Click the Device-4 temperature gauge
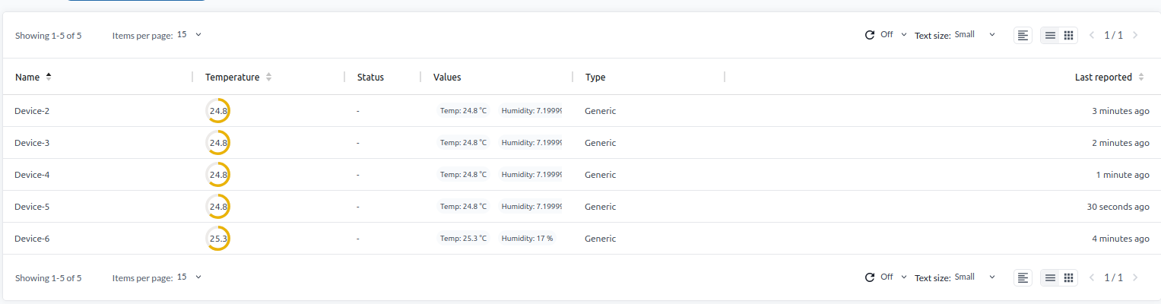Image resolution: width=1161 pixels, height=304 pixels. pos(218,175)
